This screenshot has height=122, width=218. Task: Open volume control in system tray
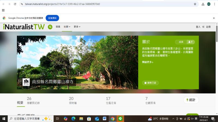tap(192, 119)
